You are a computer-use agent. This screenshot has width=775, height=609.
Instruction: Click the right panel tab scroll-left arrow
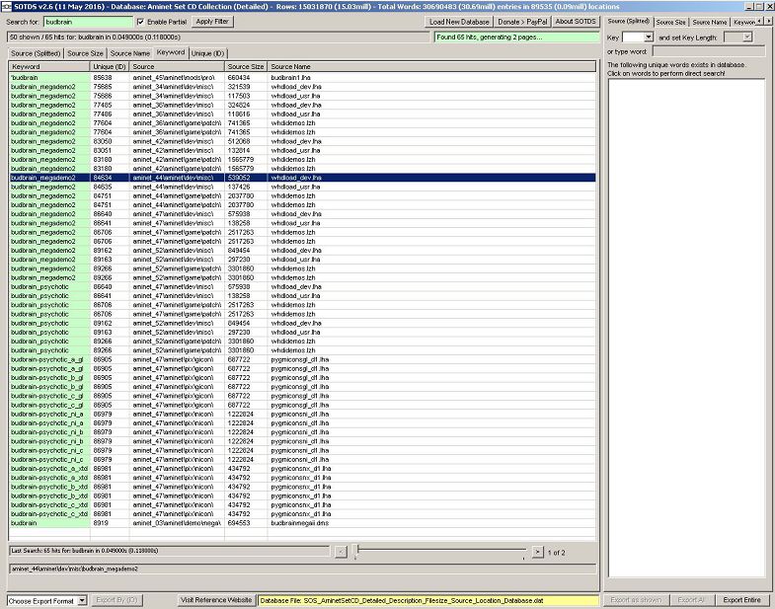point(758,21)
